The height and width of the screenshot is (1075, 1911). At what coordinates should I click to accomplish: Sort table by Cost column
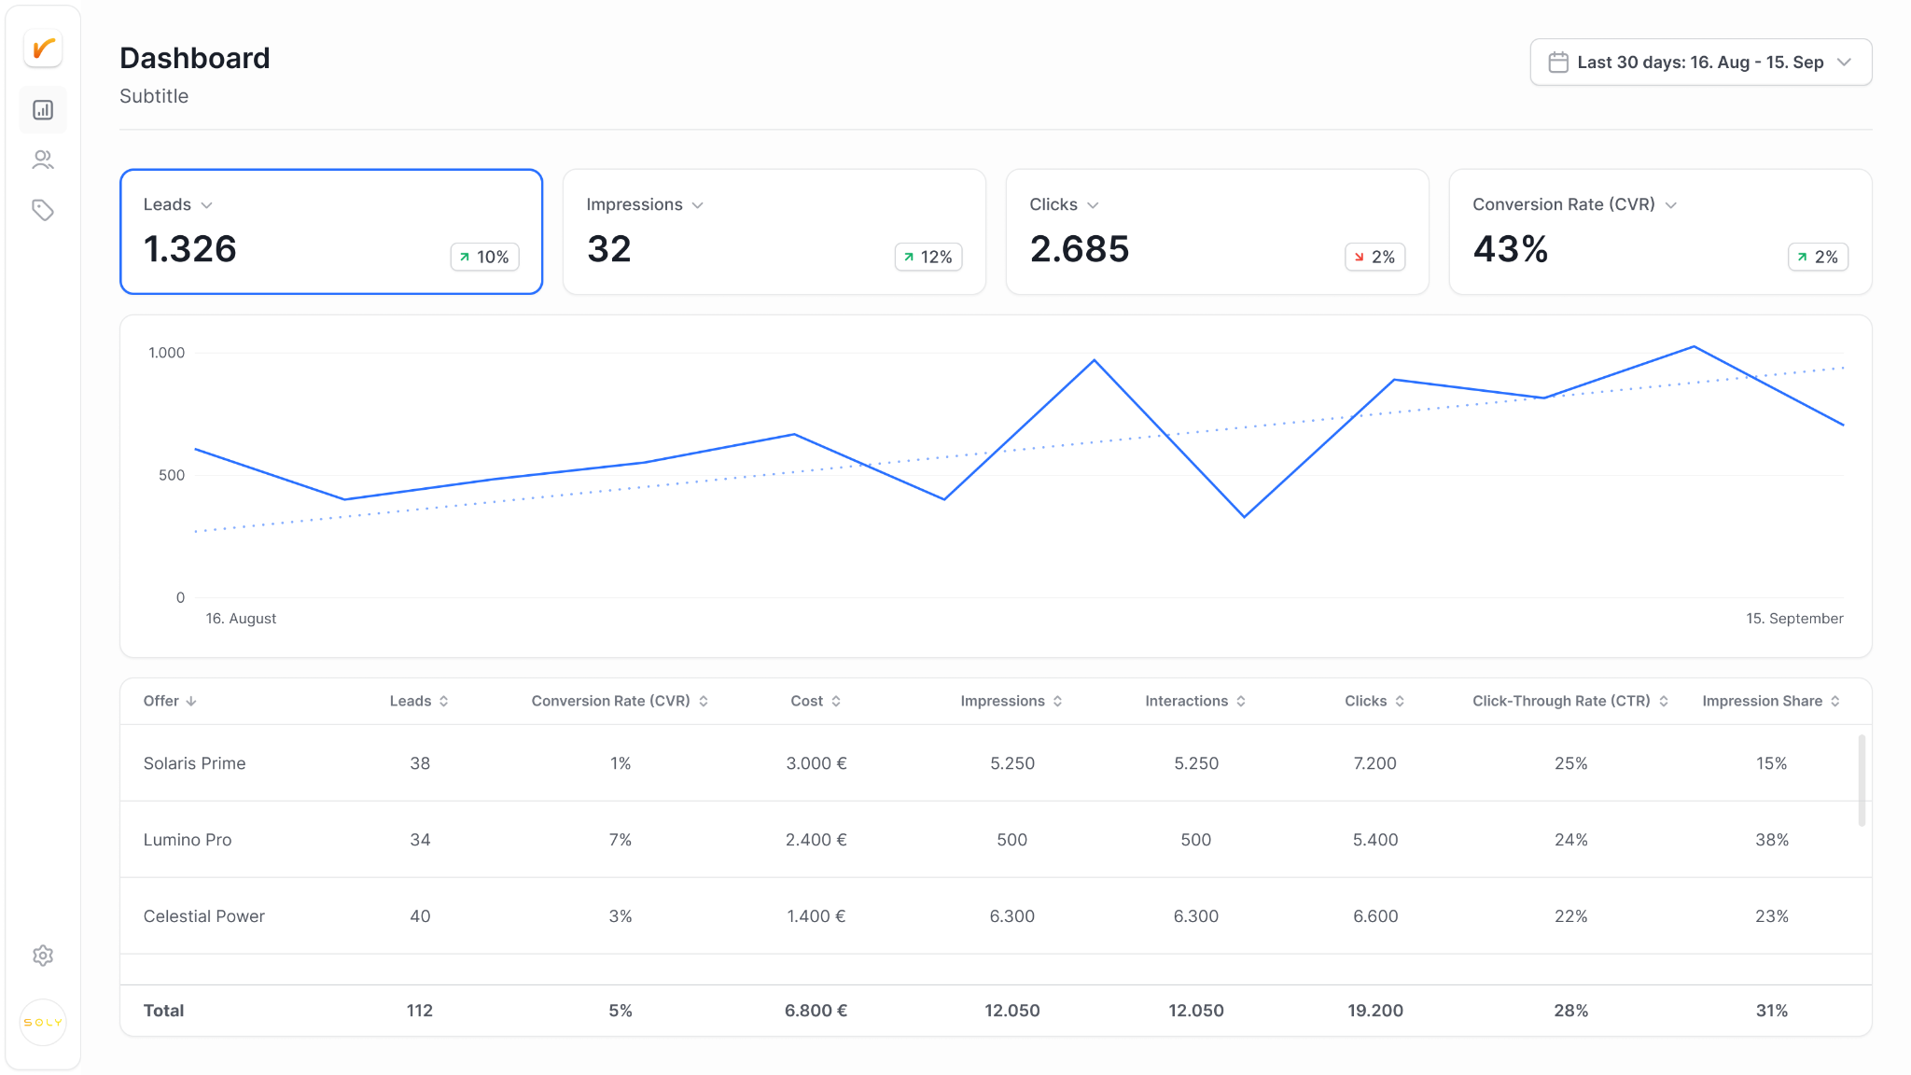click(816, 701)
